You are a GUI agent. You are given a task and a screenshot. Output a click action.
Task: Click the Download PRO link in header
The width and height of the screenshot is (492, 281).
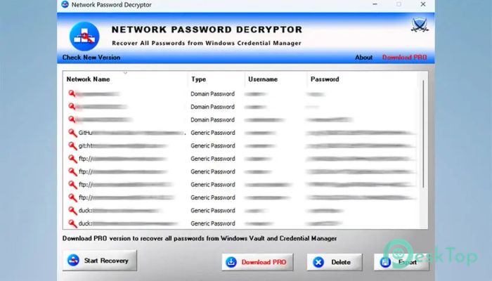pos(404,58)
